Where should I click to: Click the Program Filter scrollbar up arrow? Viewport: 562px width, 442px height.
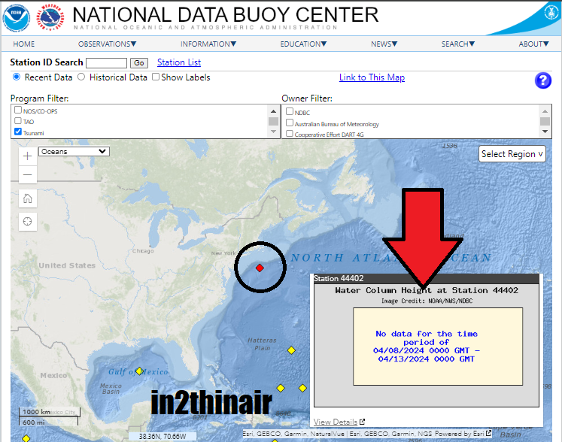pos(273,111)
